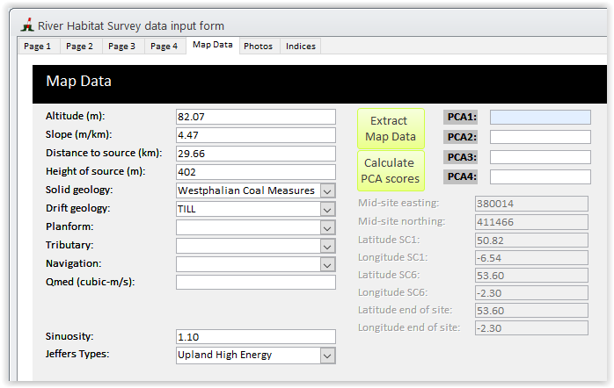Click the River Habitat Survey app icon
The image size is (614, 388).
coord(27,25)
